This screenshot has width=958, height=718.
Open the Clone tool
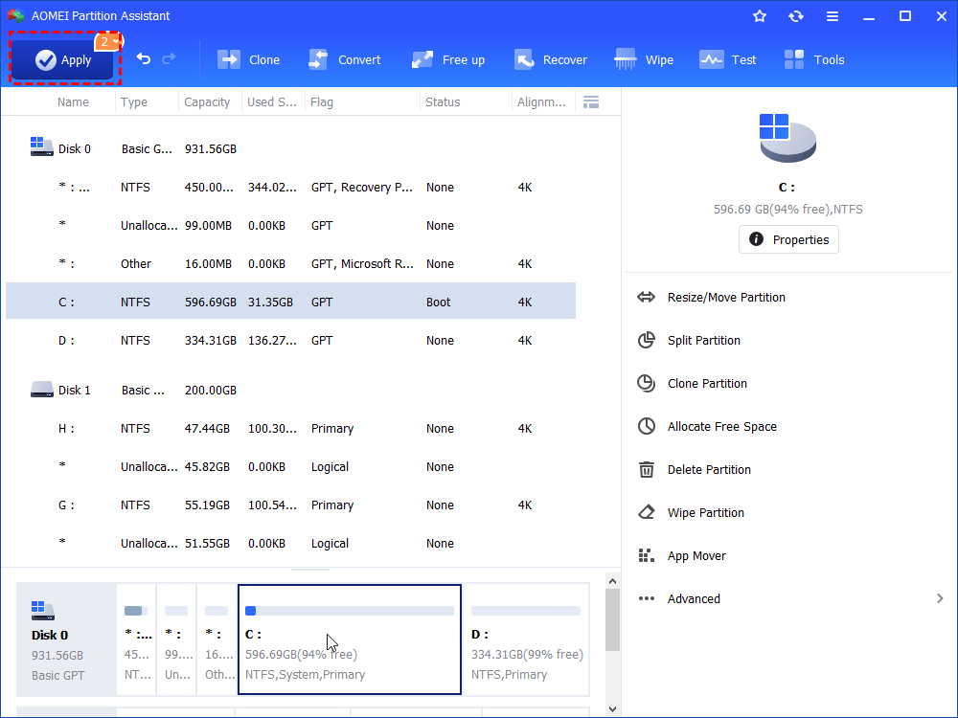[x=249, y=59]
